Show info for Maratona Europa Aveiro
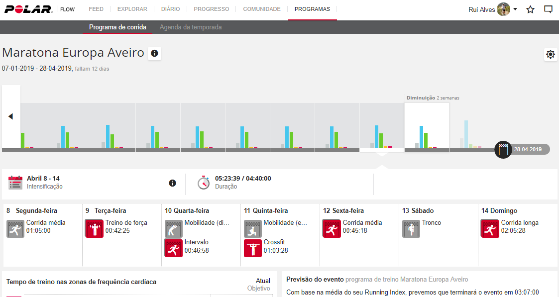Image resolution: width=559 pixels, height=297 pixels. pos(154,53)
